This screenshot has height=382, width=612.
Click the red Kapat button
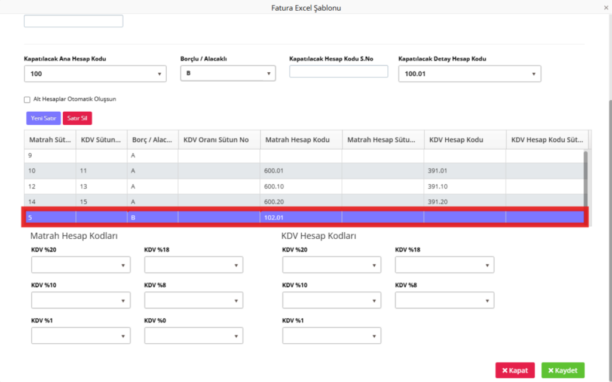point(515,370)
